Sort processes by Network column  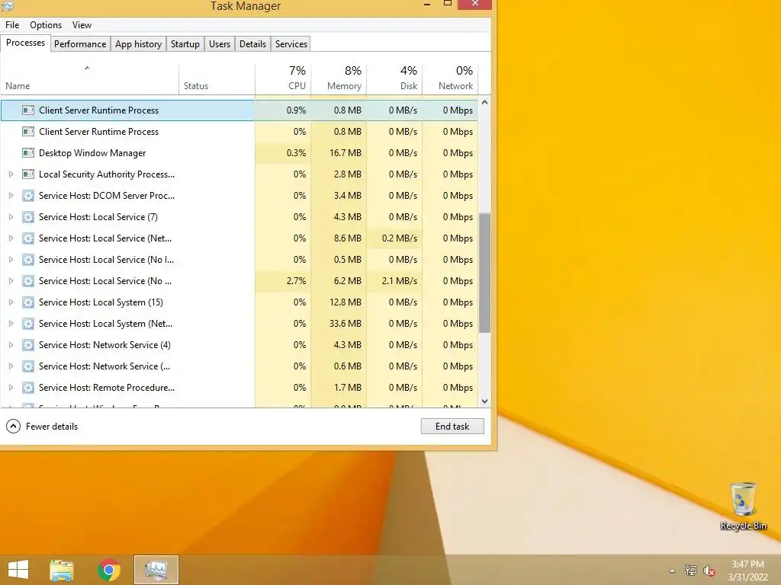pos(450,78)
